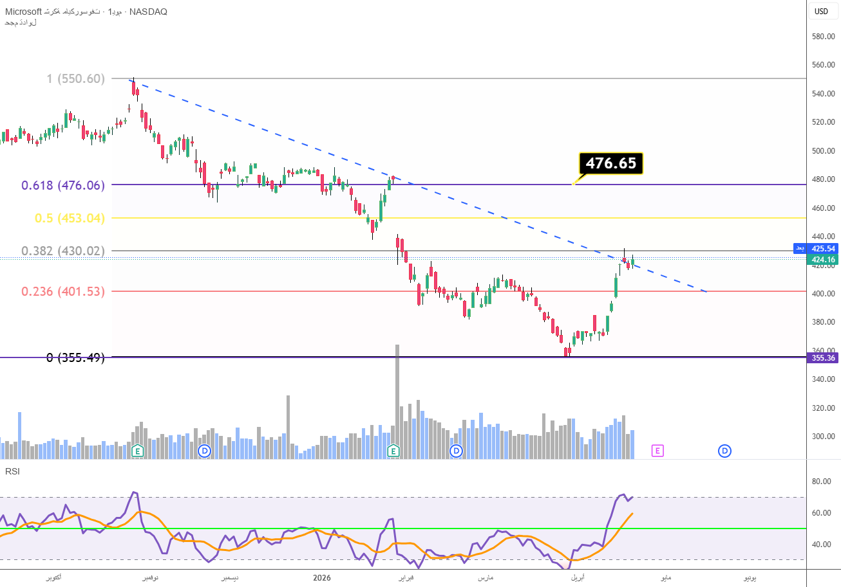The width and height of the screenshot is (841, 587).
Task: Click the yellow 0.5 (453.04) Fibonacci label
Action: click(x=70, y=218)
